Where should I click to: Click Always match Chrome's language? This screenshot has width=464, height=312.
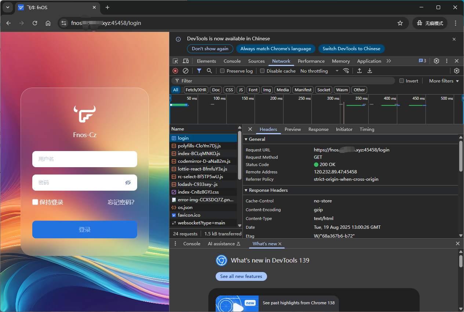click(275, 49)
